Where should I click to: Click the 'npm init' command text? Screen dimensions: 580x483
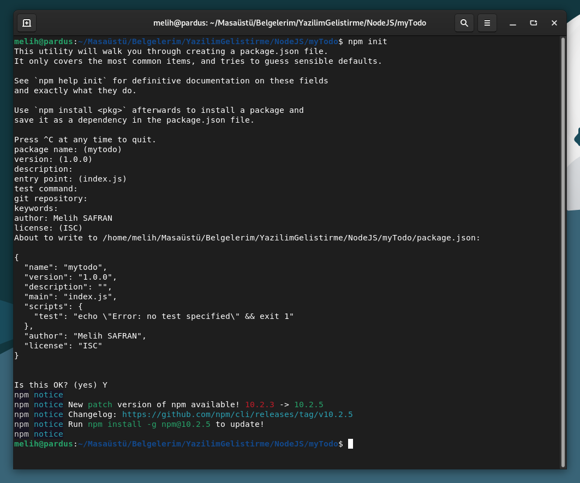(x=368, y=41)
